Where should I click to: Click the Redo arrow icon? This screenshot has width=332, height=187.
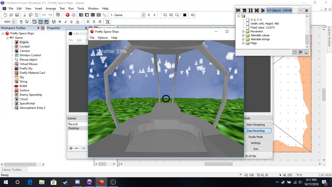tap(50, 15)
